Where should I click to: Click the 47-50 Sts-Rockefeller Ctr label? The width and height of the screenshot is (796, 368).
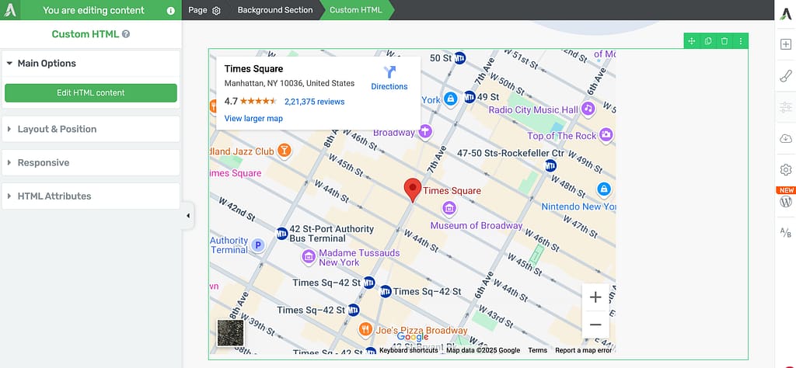(x=511, y=153)
